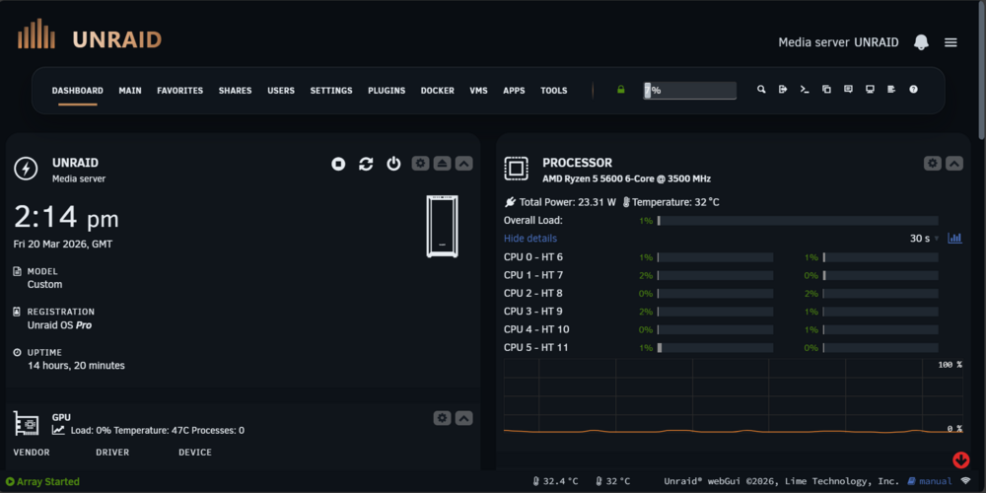Collapse the PROCESSOR tile with its chevron
Viewport: 986px width, 493px height.
[953, 164]
